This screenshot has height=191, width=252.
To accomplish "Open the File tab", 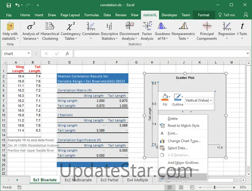I will click(x=9, y=15).
